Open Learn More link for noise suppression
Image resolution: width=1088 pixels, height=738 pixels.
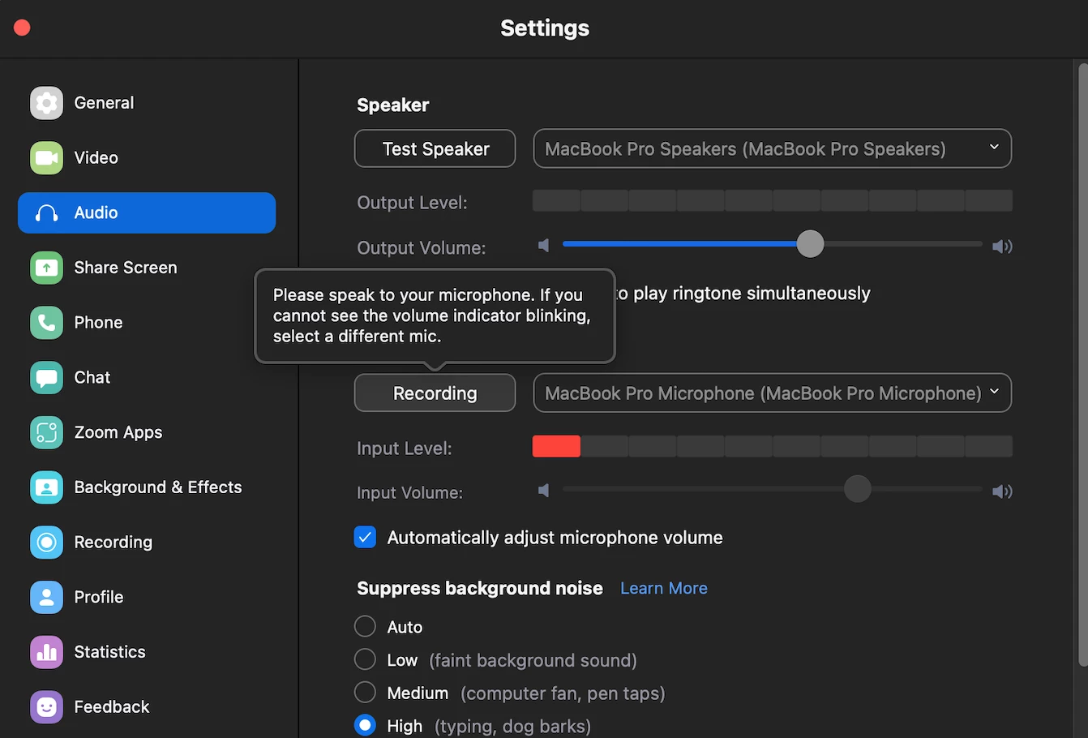tap(664, 588)
